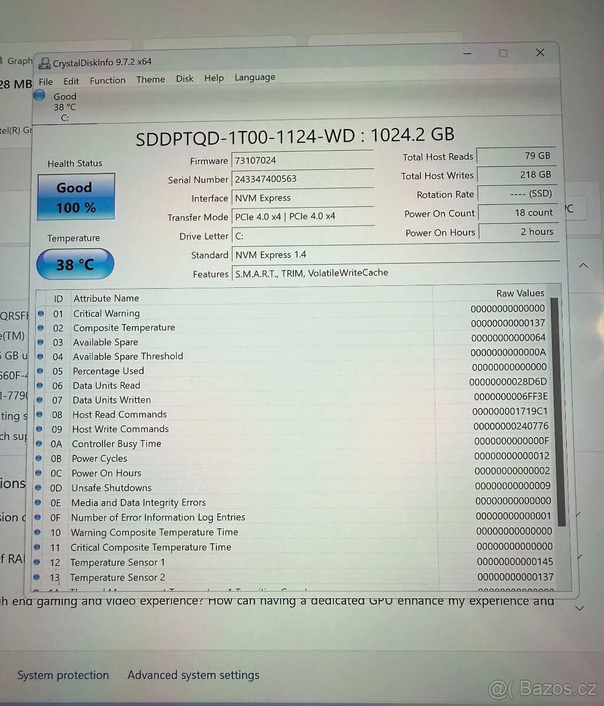The height and width of the screenshot is (706, 604).
Task: Click the status dot beside Critical Warning
Action: (x=41, y=314)
